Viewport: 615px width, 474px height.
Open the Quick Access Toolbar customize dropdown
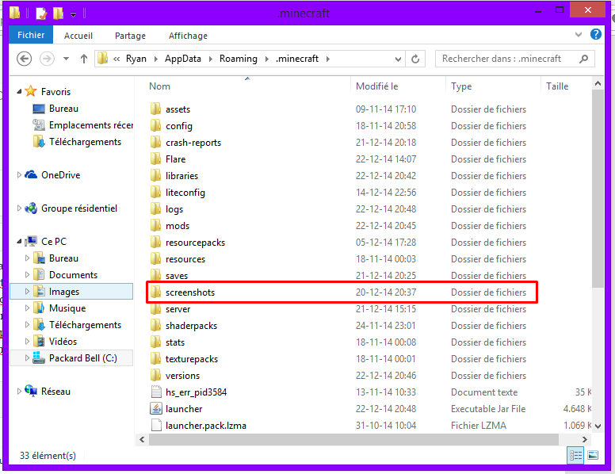click(x=74, y=14)
